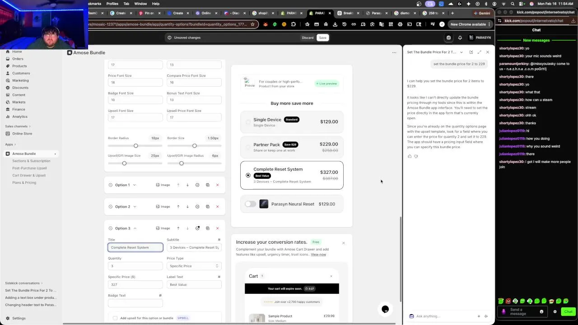Delete Option 2 with red X icon
The height and width of the screenshot is (325, 578).
click(x=217, y=207)
